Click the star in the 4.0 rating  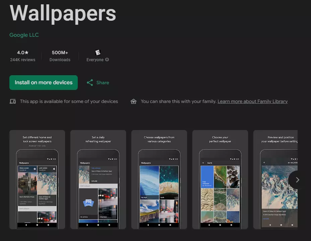(27, 52)
